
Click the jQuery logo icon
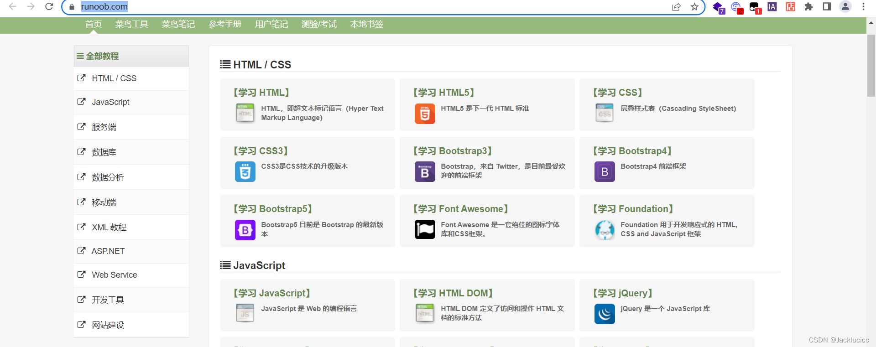[x=605, y=314]
